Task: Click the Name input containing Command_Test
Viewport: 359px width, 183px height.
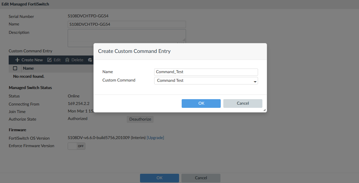Action: click(x=206, y=72)
